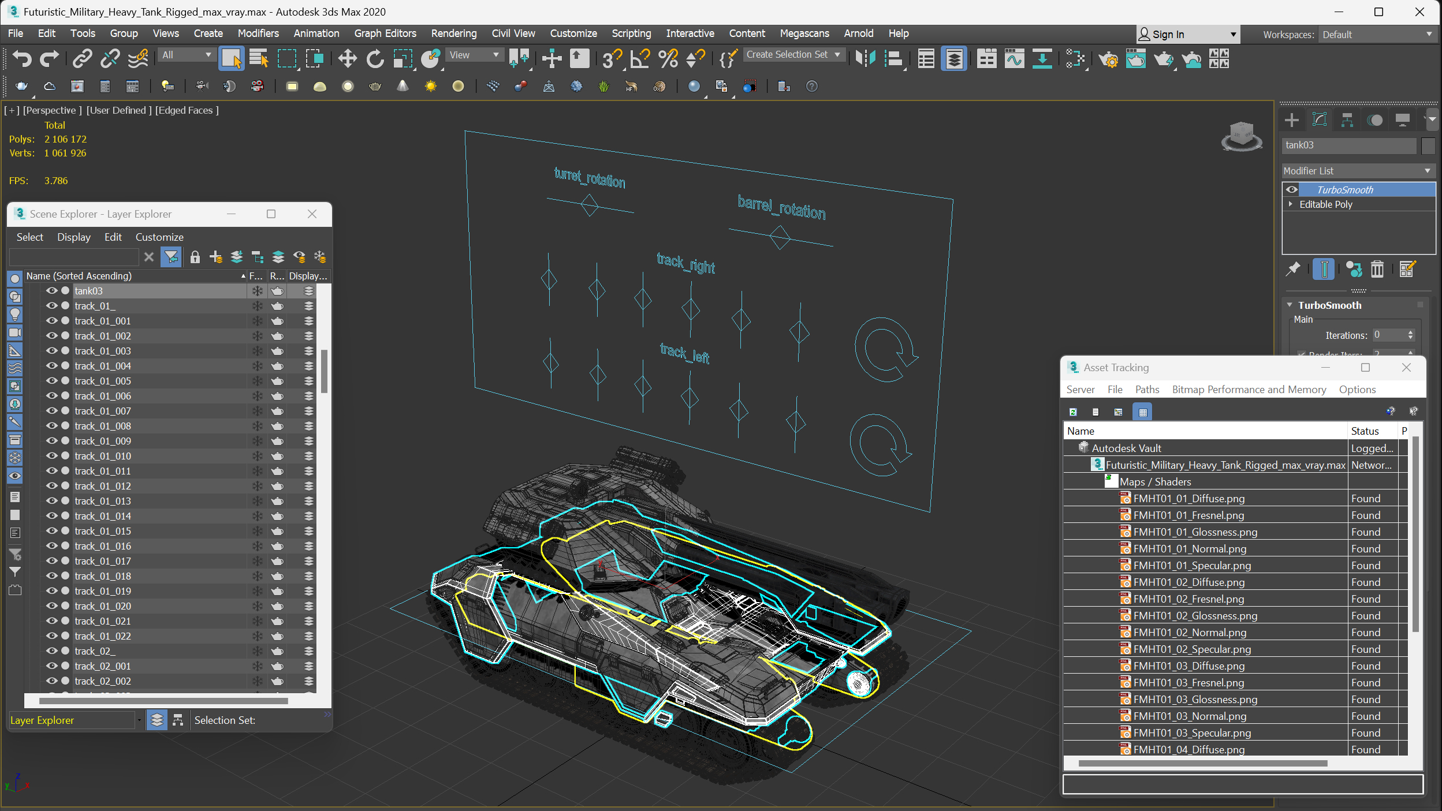Click the Undo arrow in the main toolbar
The height and width of the screenshot is (811, 1442).
point(22,58)
